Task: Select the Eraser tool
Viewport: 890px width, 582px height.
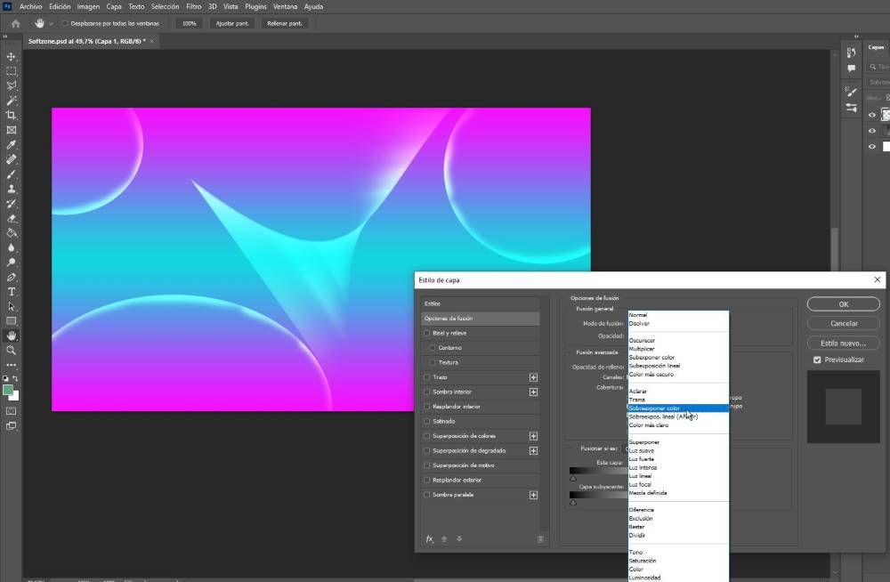Action: [x=11, y=219]
